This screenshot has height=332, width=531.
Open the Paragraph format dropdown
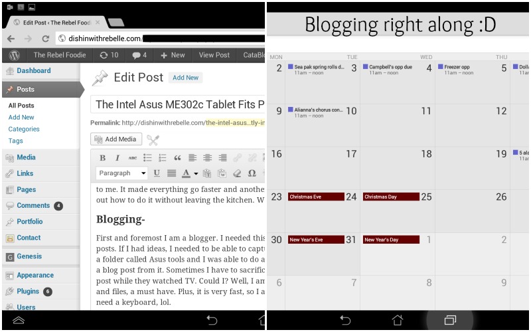point(122,173)
